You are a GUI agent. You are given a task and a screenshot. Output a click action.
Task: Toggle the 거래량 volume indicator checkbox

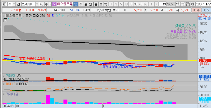click(4, 76)
